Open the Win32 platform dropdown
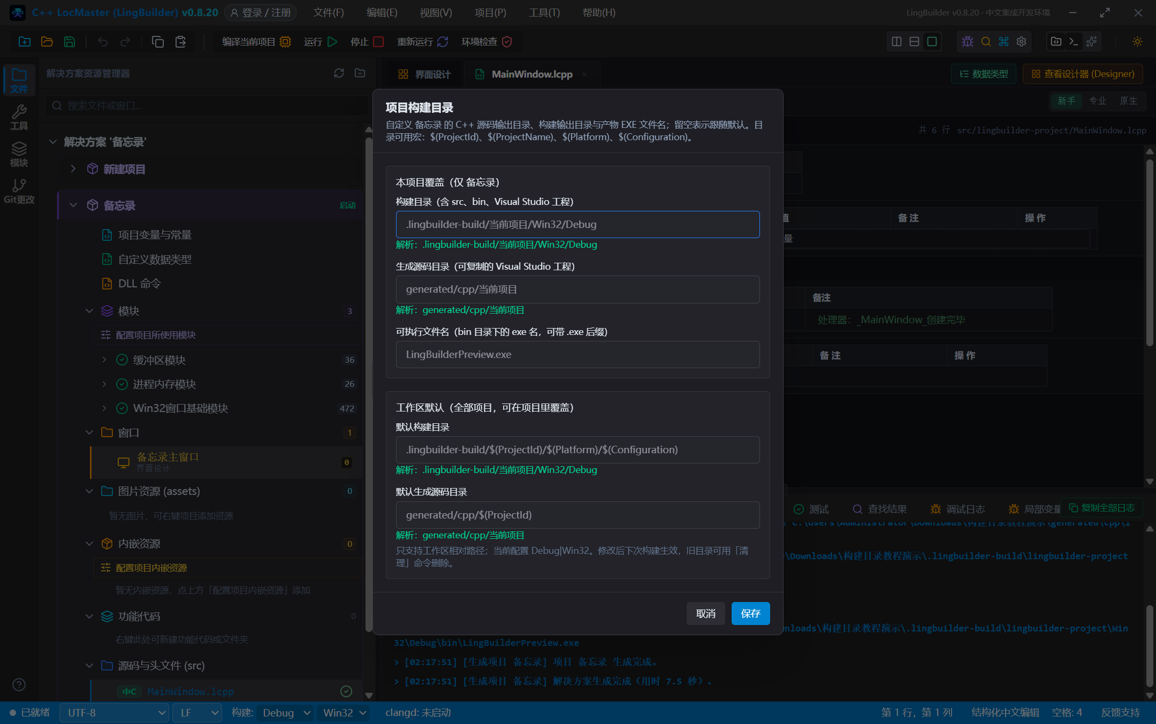 pyautogui.click(x=344, y=713)
